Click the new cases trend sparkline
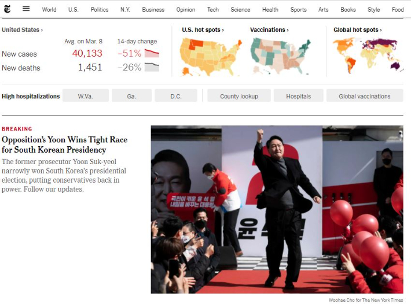411x304 pixels. pyautogui.click(x=152, y=53)
